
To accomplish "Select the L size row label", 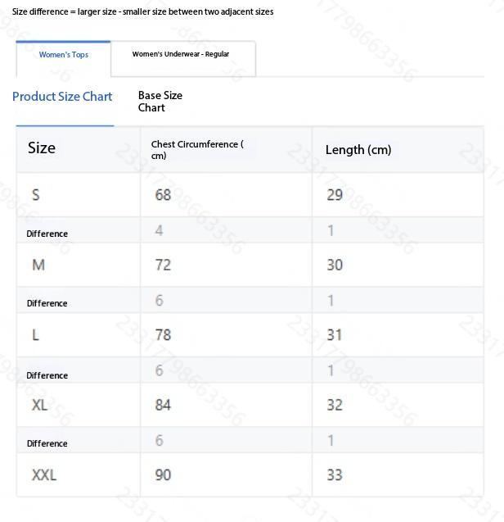I will click(36, 334).
